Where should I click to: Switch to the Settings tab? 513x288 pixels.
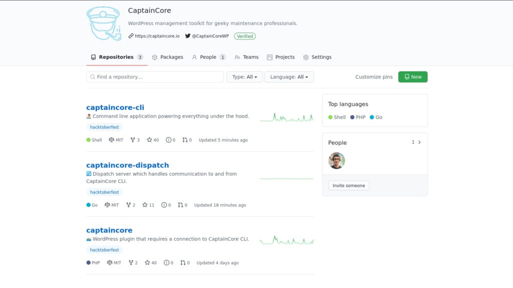click(x=317, y=57)
